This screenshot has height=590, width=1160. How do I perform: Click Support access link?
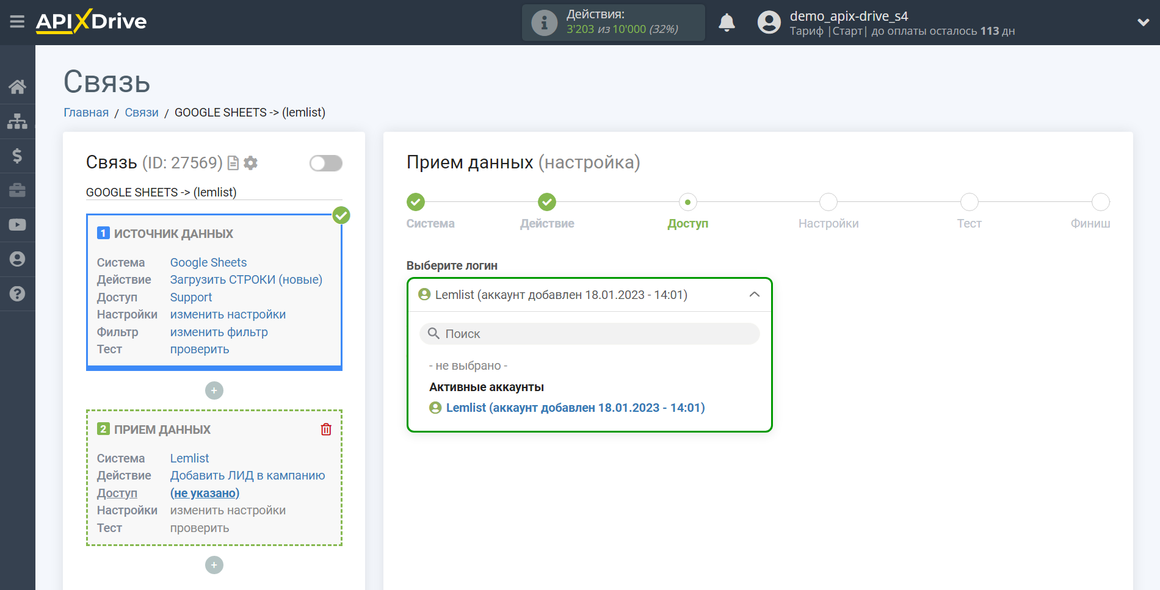[x=191, y=297]
